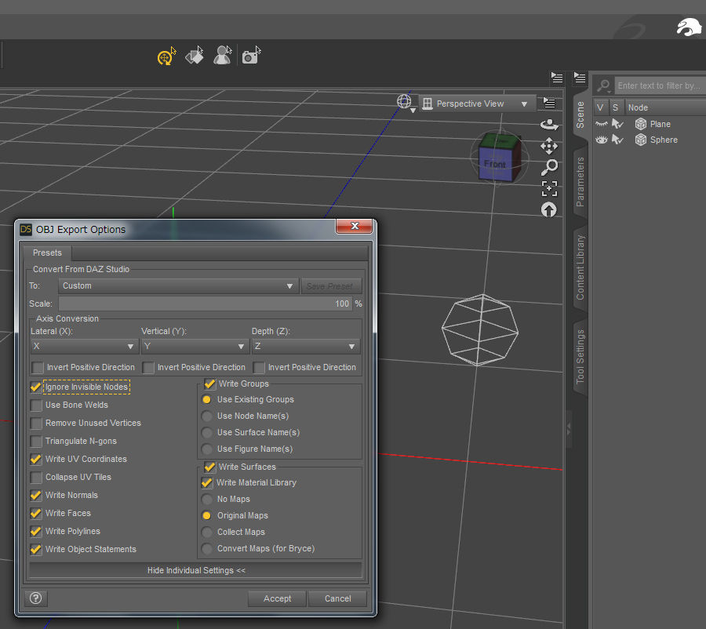Screen dimensions: 706x629
Task: Click the view cube Front face
Action: (495, 164)
